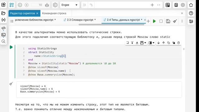Screen dimensions: 199x112
Task: Open script editor code icon in sidebar
Action: coord(3,28)
